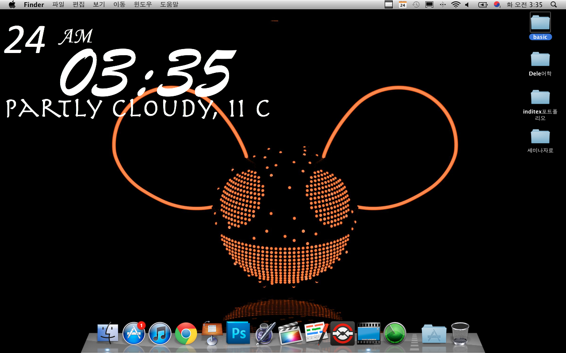This screenshot has height=353, width=566.
Task: Open Pages ink-and-pen icon in Dock
Action: pyautogui.click(x=265, y=333)
